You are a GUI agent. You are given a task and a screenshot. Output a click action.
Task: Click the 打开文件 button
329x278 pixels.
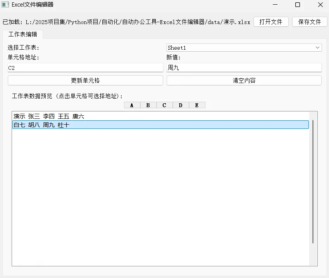coord(271,22)
